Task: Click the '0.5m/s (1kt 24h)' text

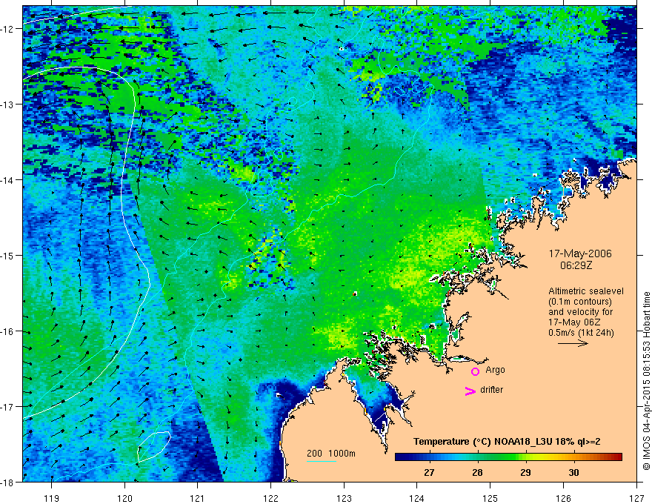Action: [x=581, y=332]
